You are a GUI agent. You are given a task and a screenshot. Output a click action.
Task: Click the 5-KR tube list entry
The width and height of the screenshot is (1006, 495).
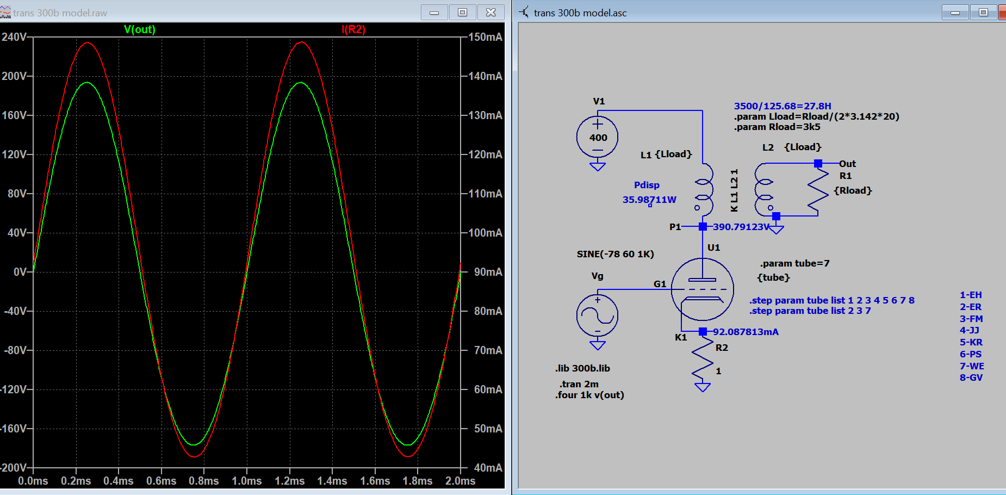971,342
